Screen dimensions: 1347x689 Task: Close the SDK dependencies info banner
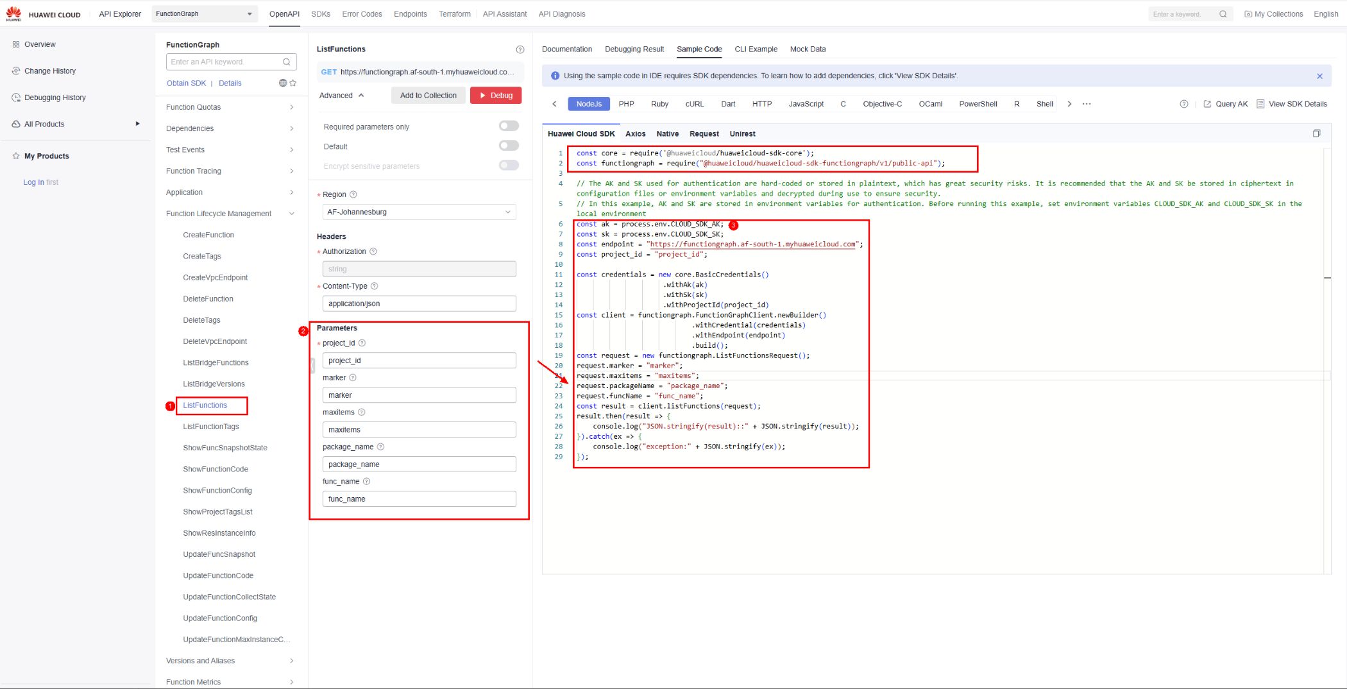pos(1319,76)
